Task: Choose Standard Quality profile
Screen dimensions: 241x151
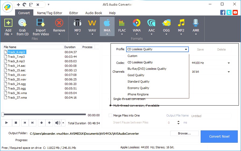Action: coord(157,82)
